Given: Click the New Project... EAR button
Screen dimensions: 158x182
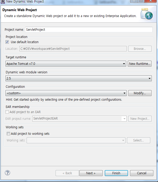Looking at the screenshot, I should 140,119.
